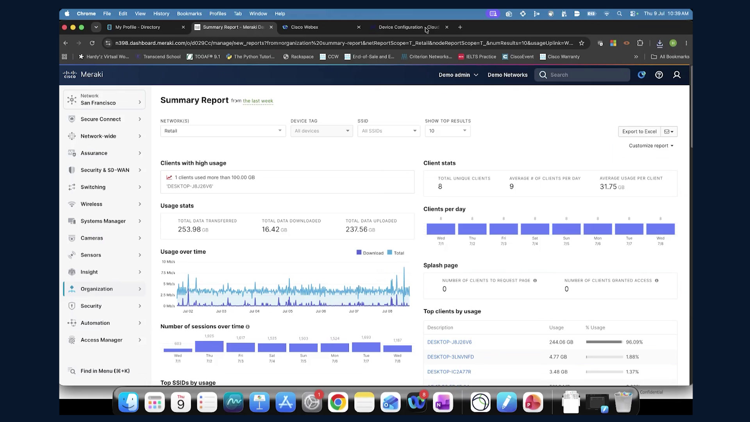
Task: Open the user account profile icon
Action: coord(677,75)
